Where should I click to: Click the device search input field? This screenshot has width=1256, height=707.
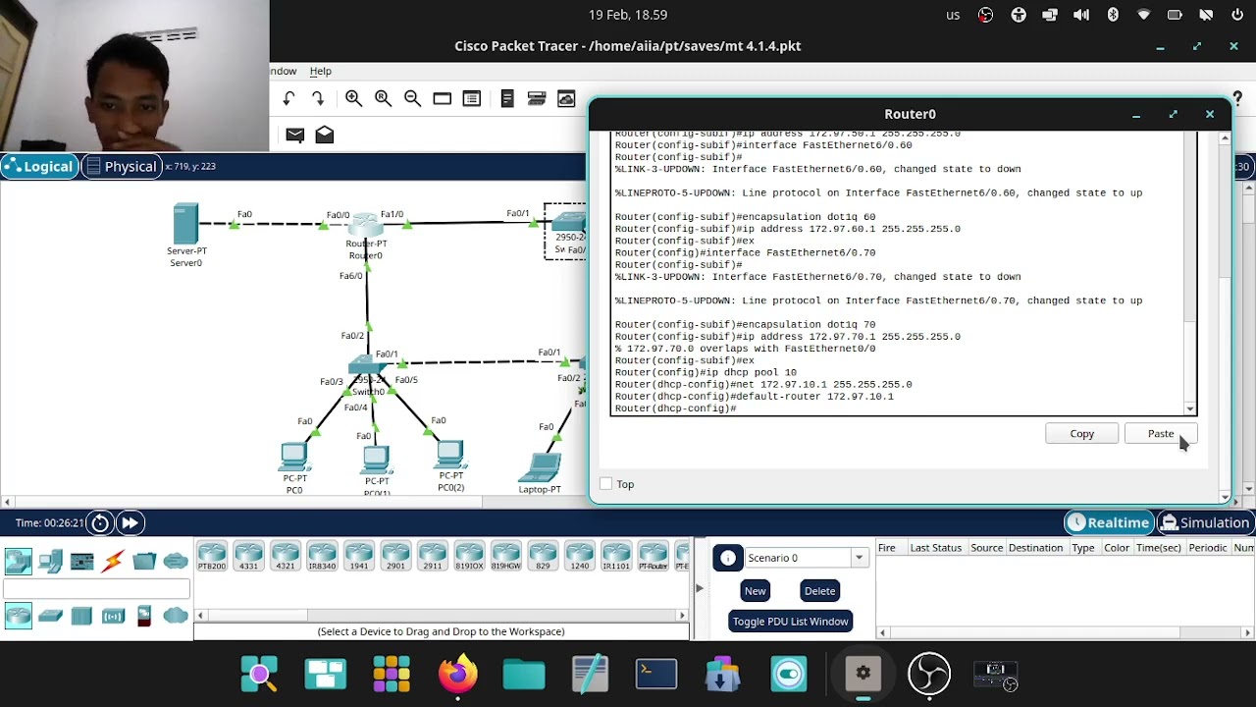[x=96, y=589]
